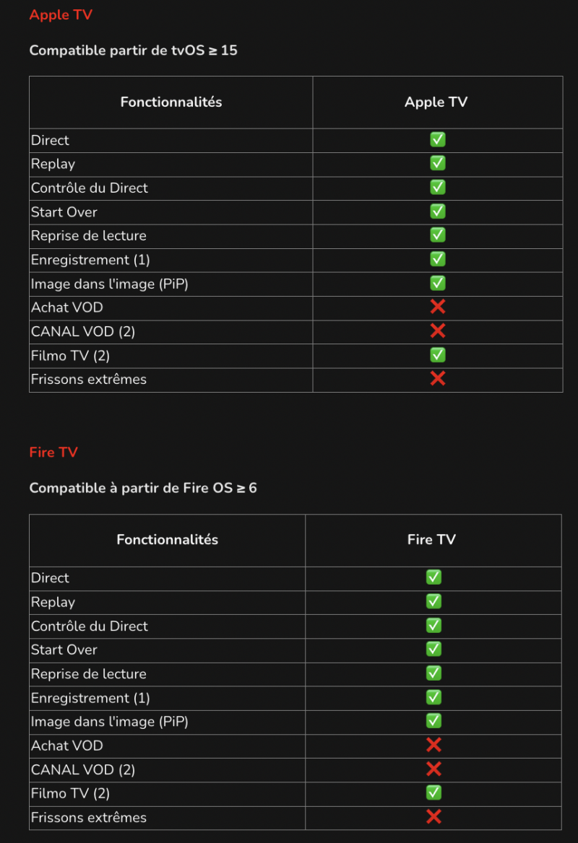Click the Fire TV column header cell

pyautogui.click(x=431, y=540)
